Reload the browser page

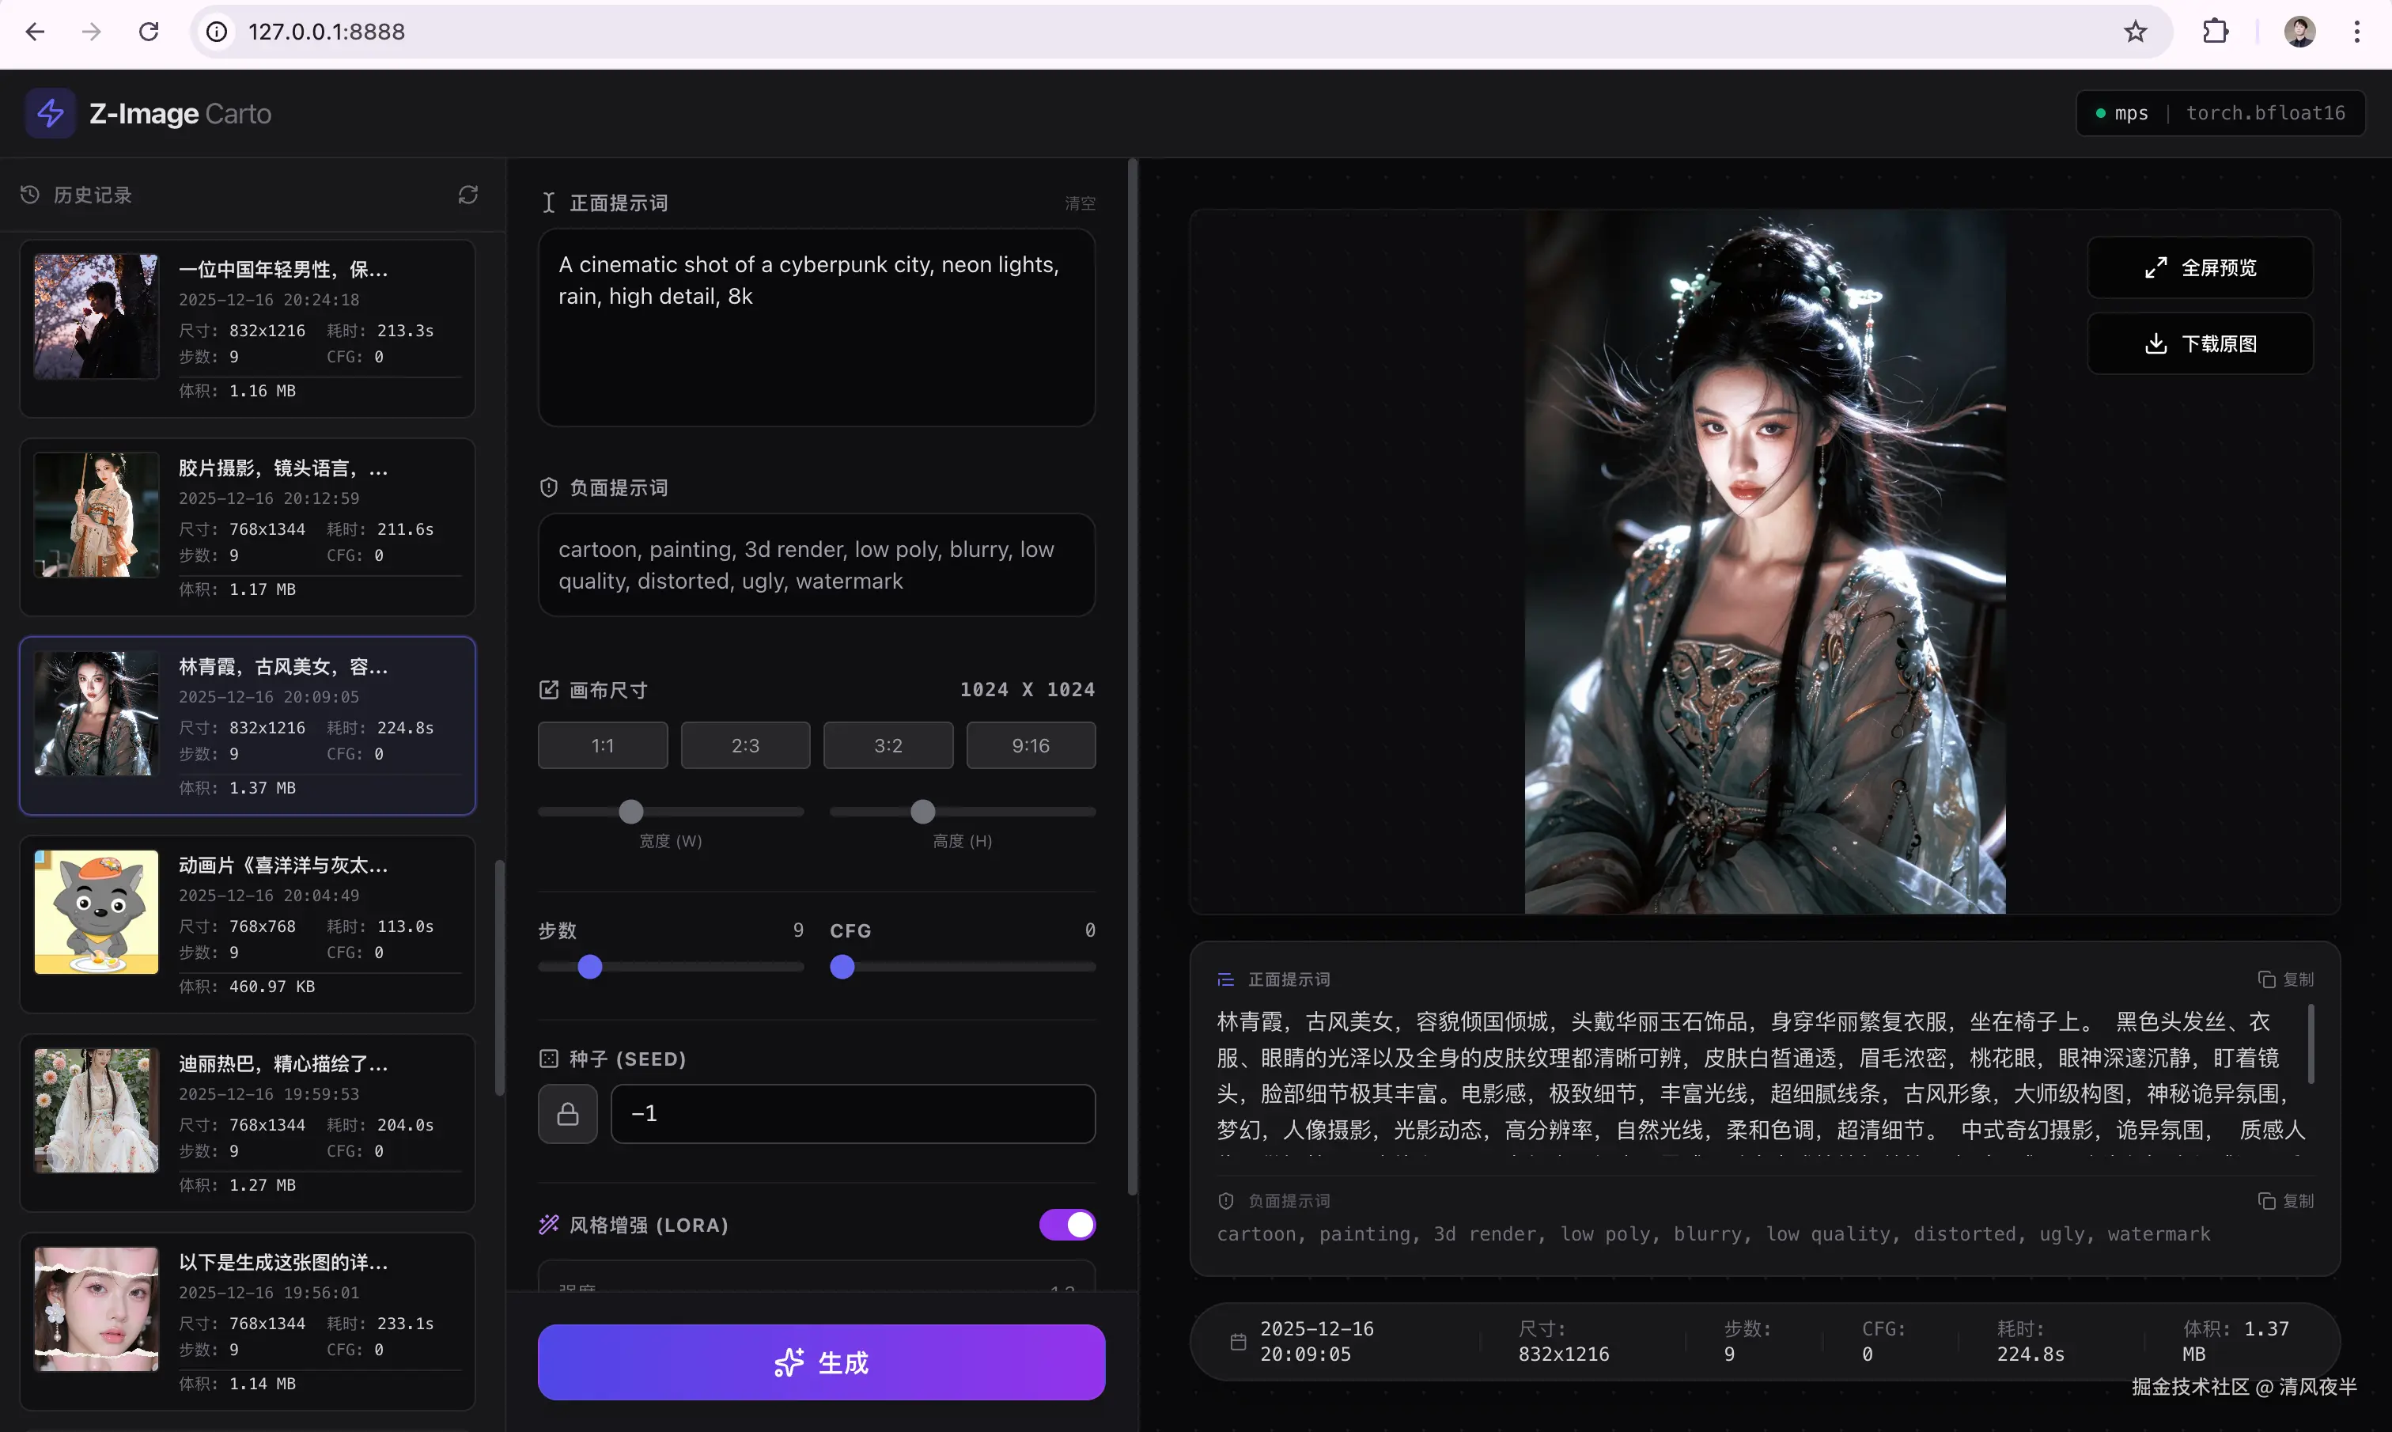(149, 32)
